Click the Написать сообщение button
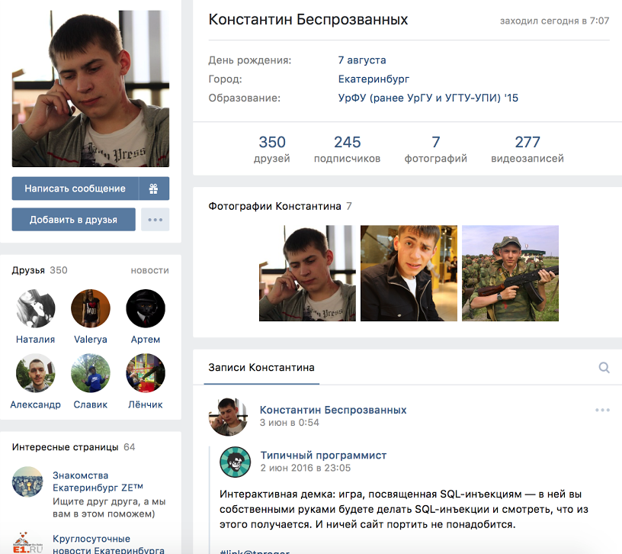 pyautogui.click(x=75, y=188)
